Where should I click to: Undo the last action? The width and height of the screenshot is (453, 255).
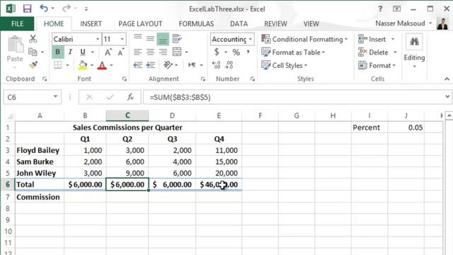coord(44,8)
